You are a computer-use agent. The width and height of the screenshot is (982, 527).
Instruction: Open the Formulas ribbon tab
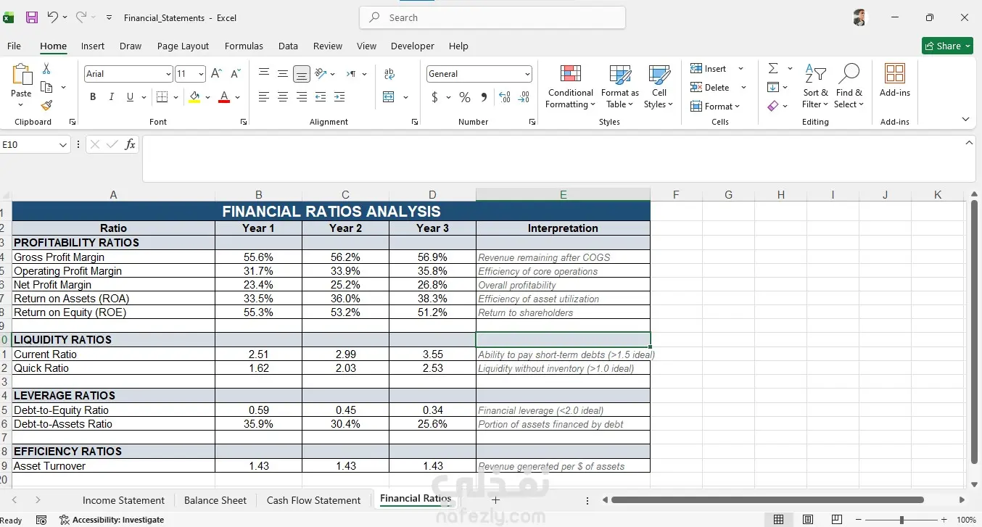pos(244,46)
